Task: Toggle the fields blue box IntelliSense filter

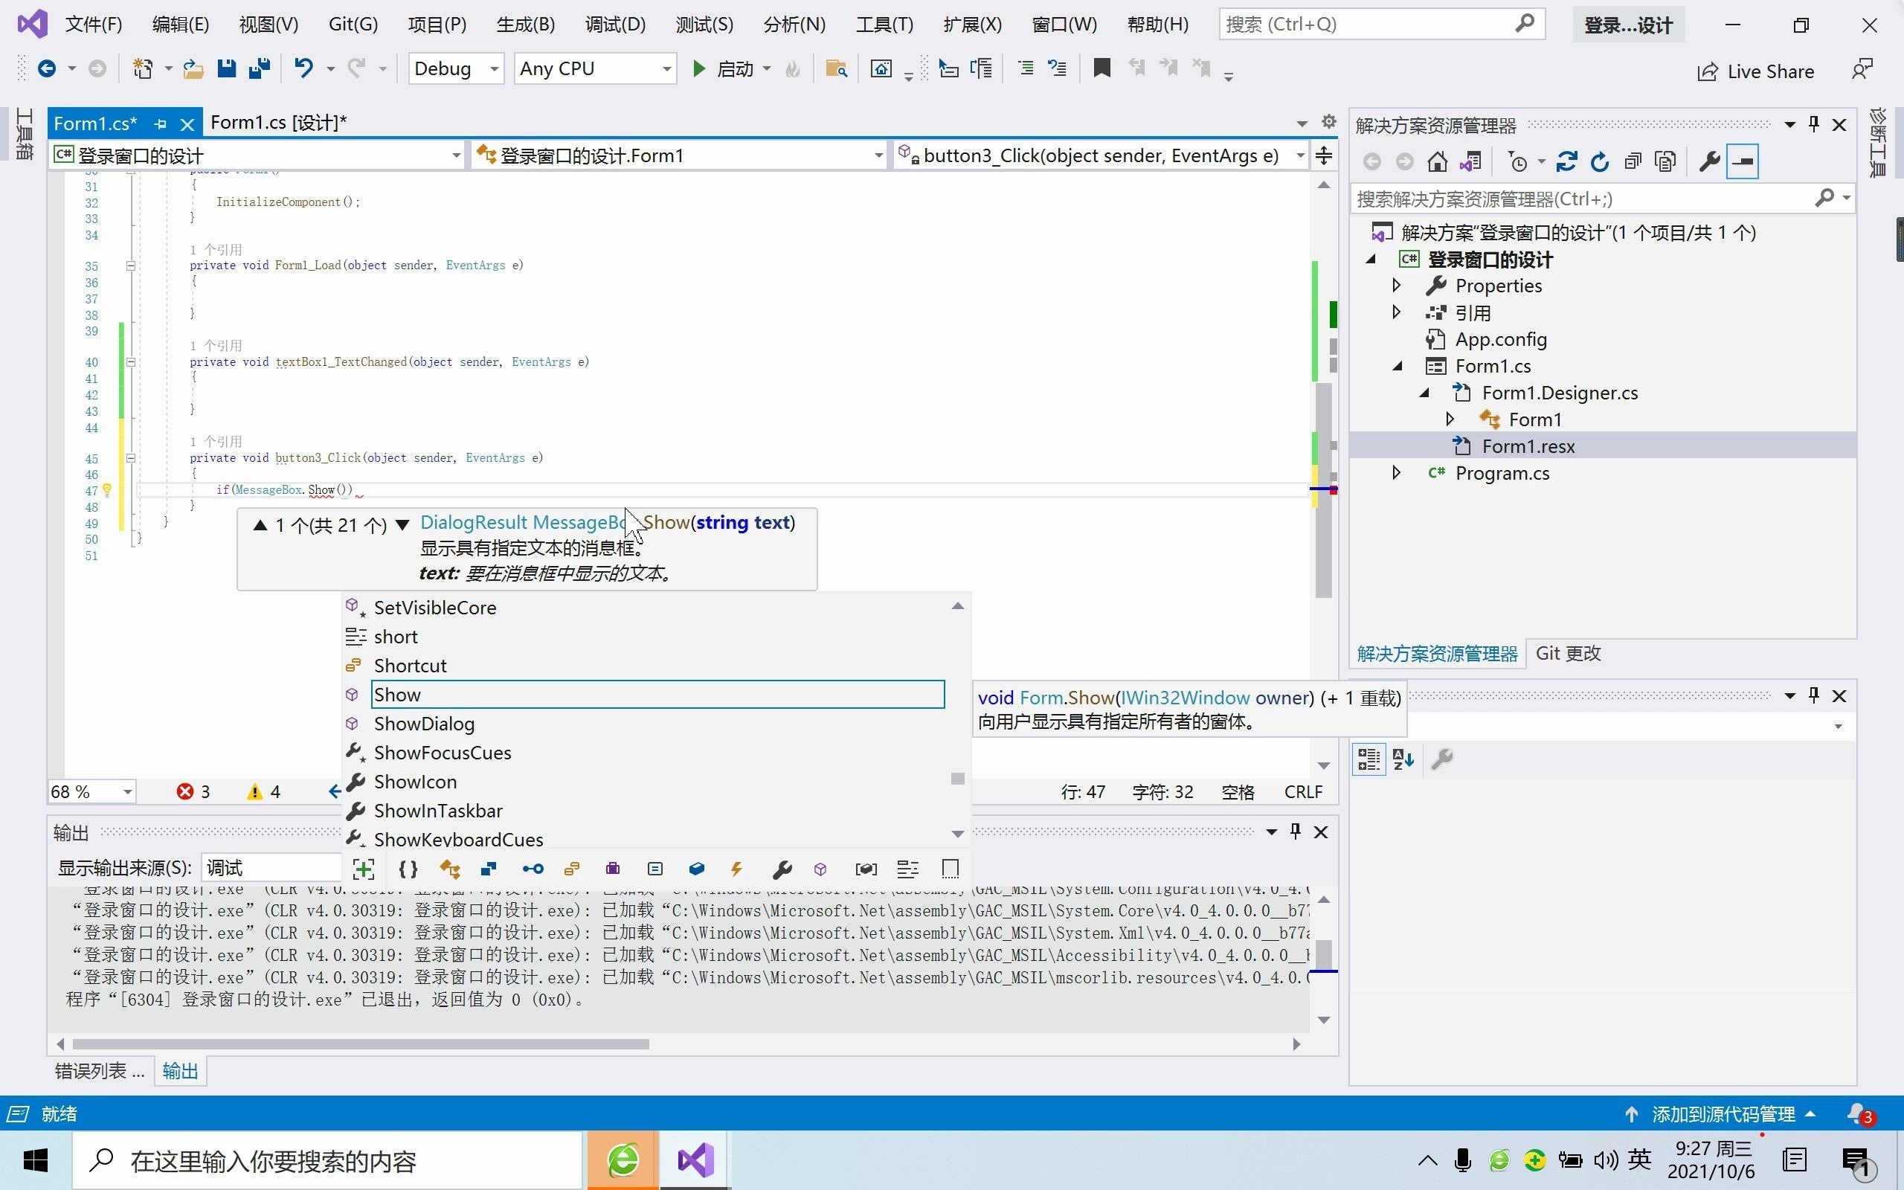Action: coord(696,869)
